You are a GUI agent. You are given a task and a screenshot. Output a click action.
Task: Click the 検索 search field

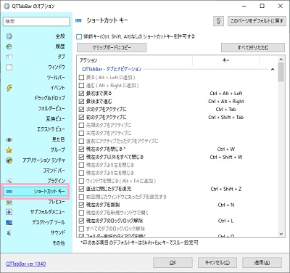(x=36, y=21)
